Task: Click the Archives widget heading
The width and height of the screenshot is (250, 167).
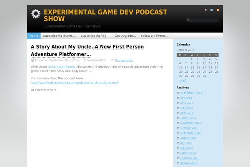Action: (x=183, y=88)
